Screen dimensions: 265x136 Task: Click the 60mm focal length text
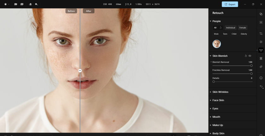point(119,4)
